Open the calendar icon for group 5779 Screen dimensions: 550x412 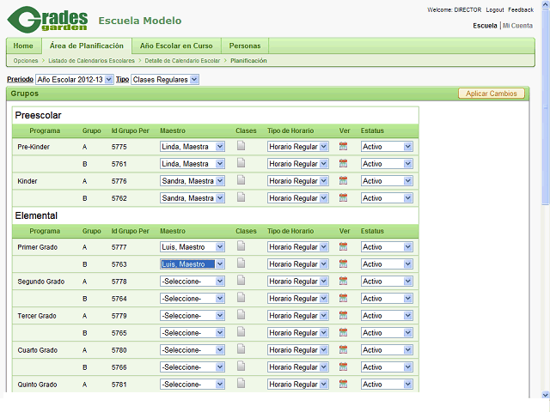pos(343,315)
